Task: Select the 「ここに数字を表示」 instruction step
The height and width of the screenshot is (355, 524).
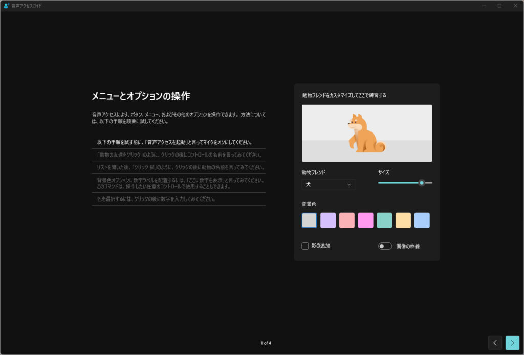Action: pos(179,183)
